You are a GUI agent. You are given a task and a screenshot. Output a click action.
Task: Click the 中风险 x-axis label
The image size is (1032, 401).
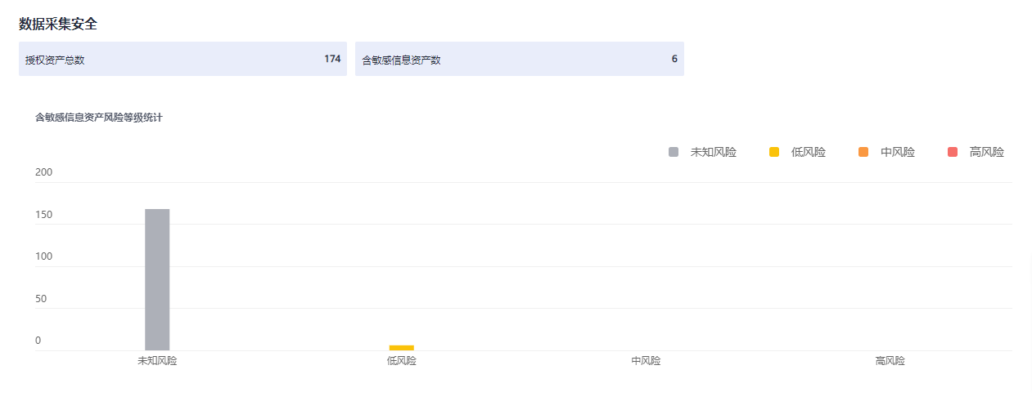pos(646,361)
